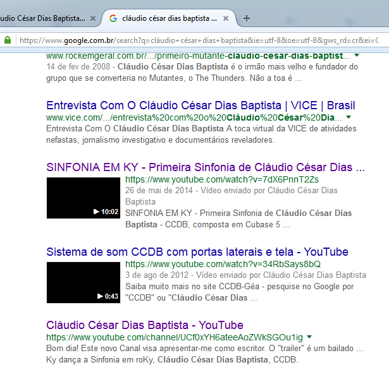389x377 pixels.
Task: Click the Google favicon on active tab
Action: pos(113,18)
